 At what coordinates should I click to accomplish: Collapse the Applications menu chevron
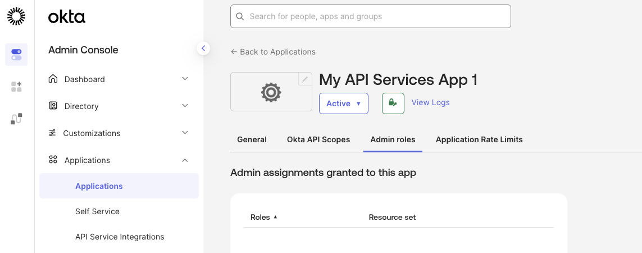point(185,160)
